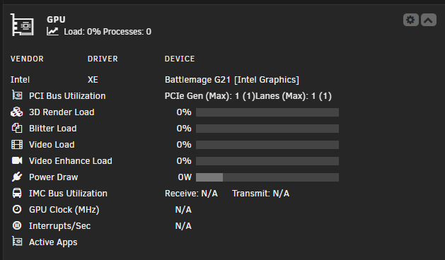Click the Video Load film icon

coord(17,145)
